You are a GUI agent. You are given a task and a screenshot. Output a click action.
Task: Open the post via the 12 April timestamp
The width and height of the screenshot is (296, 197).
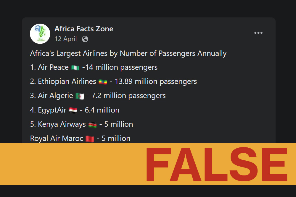pyautogui.click(x=65, y=39)
